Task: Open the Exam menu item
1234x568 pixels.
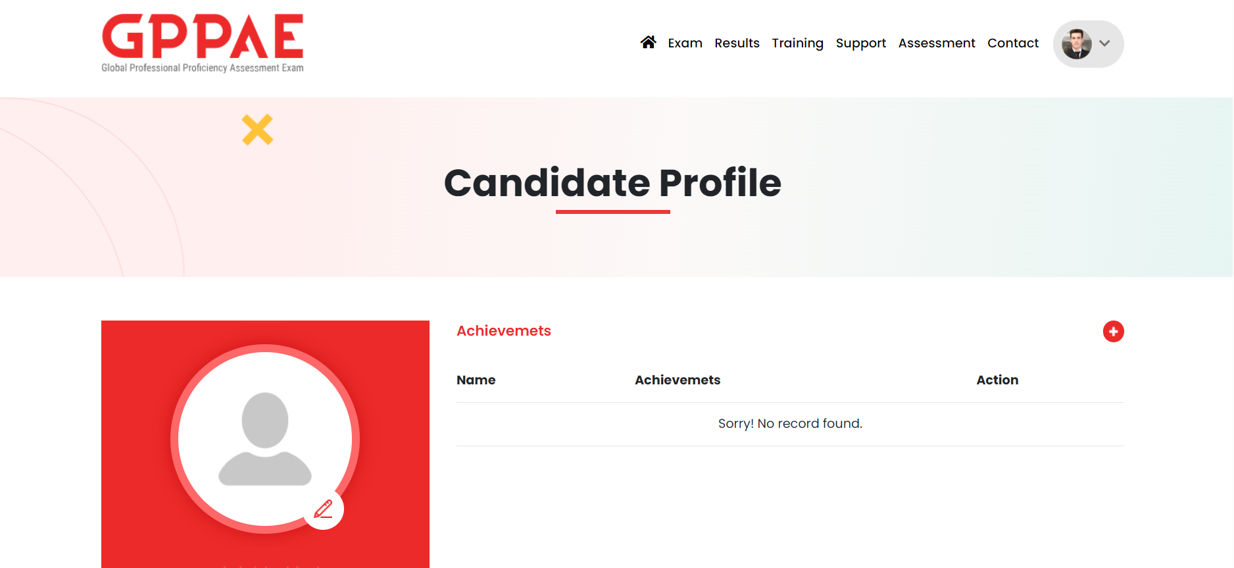Action: [x=685, y=43]
